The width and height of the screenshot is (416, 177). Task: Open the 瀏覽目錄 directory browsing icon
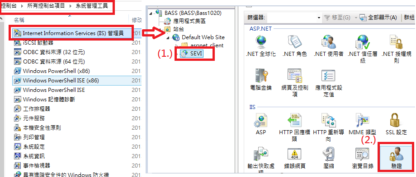point(362,158)
